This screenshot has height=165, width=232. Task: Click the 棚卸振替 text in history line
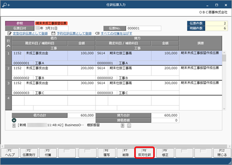93,125
